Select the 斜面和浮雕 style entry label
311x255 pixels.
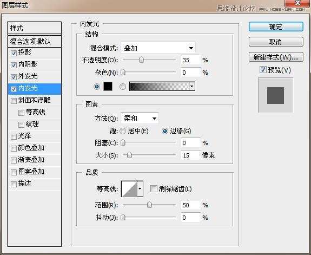pyautogui.click(x=34, y=100)
